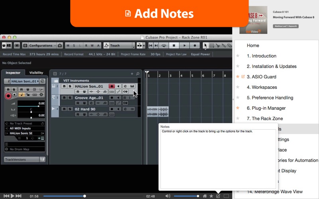319x199 pixels.
Task: Select the Object Selection arrow tool
Action: (205, 45)
